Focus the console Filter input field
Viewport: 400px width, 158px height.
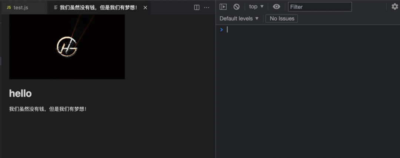click(x=320, y=7)
